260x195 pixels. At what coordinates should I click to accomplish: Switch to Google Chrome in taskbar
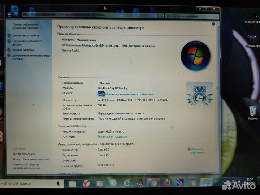[153, 183]
